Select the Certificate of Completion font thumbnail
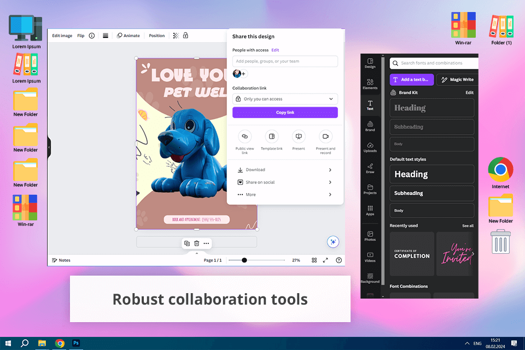Image resolution: width=525 pixels, height=350 pixels. click(412, 254)
